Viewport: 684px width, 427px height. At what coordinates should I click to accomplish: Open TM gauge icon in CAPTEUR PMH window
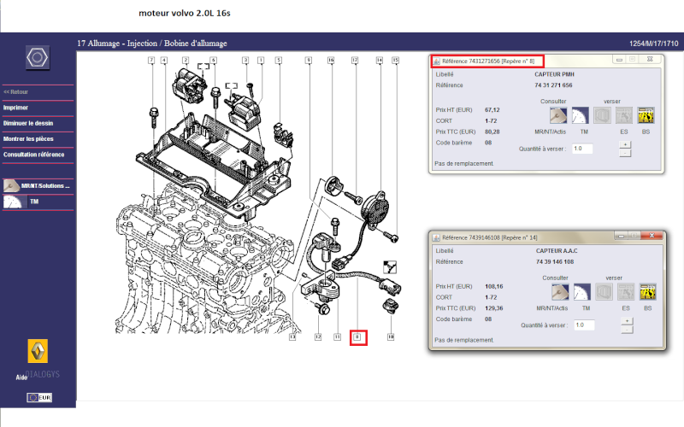(x=581, y=116)
